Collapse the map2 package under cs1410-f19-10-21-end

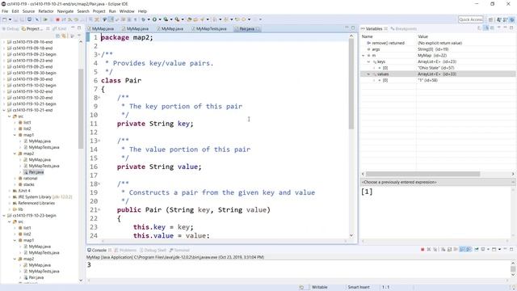(x=15, y=154)
